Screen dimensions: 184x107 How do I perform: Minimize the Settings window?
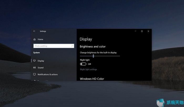[135, 31]
